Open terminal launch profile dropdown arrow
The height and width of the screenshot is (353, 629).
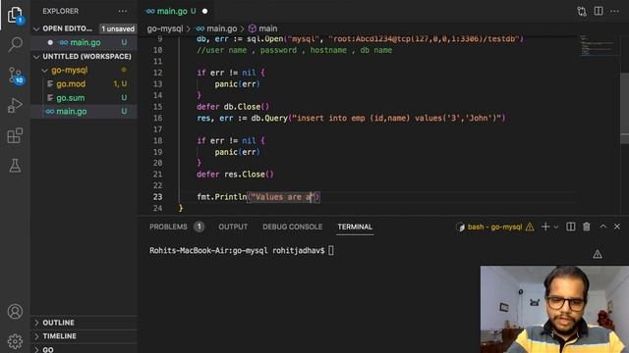(x=555, y=227)
